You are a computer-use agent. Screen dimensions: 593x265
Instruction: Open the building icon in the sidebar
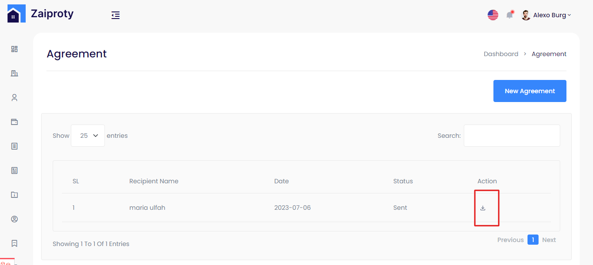14,73
